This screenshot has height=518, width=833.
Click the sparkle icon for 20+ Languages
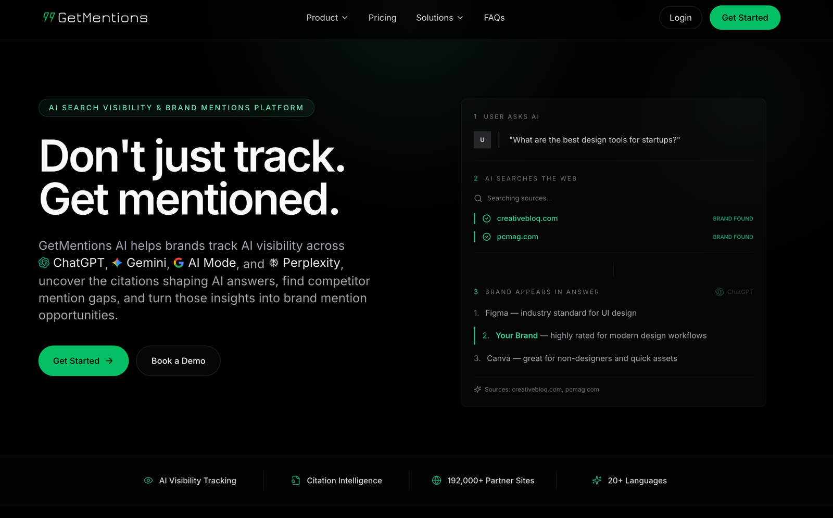597,480
